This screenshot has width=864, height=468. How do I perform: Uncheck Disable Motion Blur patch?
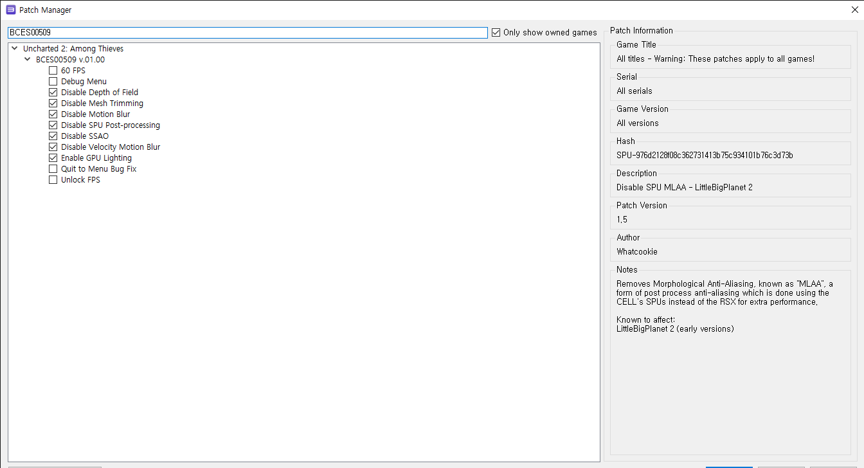pyautogui.click(x=53, y=114)
